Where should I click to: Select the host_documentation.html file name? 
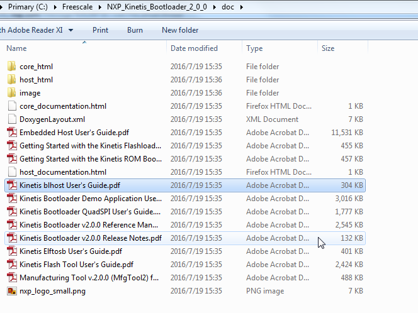tap(63, 172)
